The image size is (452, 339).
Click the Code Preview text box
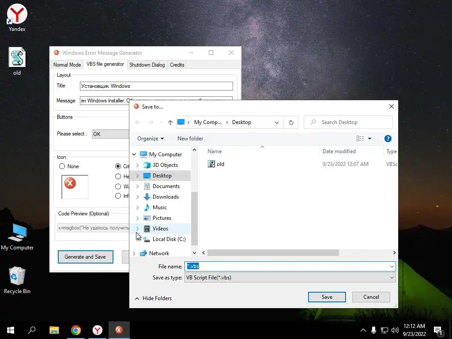(x=93, y=228)
